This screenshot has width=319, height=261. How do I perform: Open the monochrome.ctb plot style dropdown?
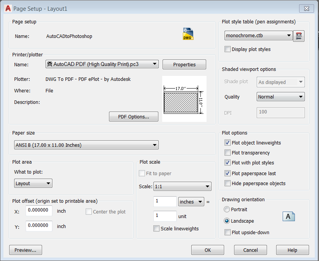(258, 36)
